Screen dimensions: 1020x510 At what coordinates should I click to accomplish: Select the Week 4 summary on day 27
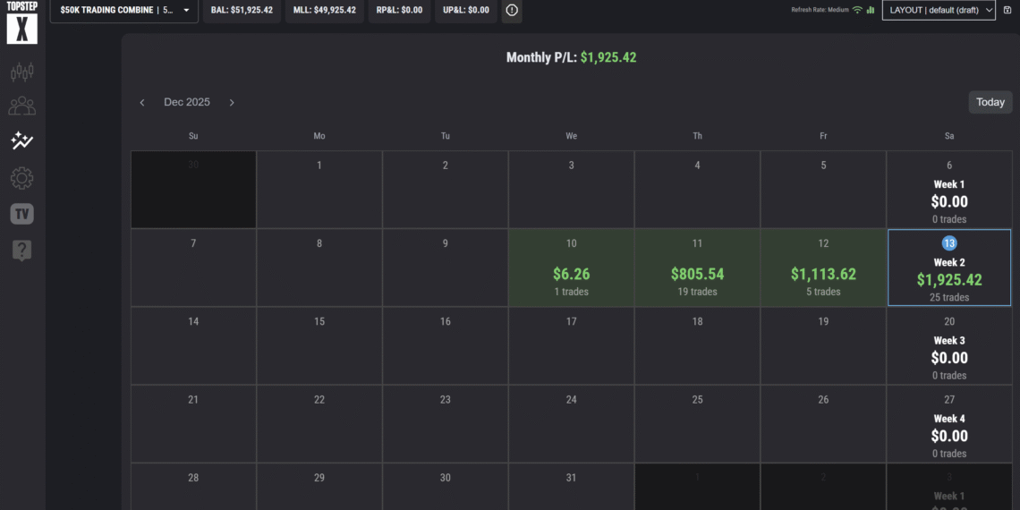click(x=949, y=423)
